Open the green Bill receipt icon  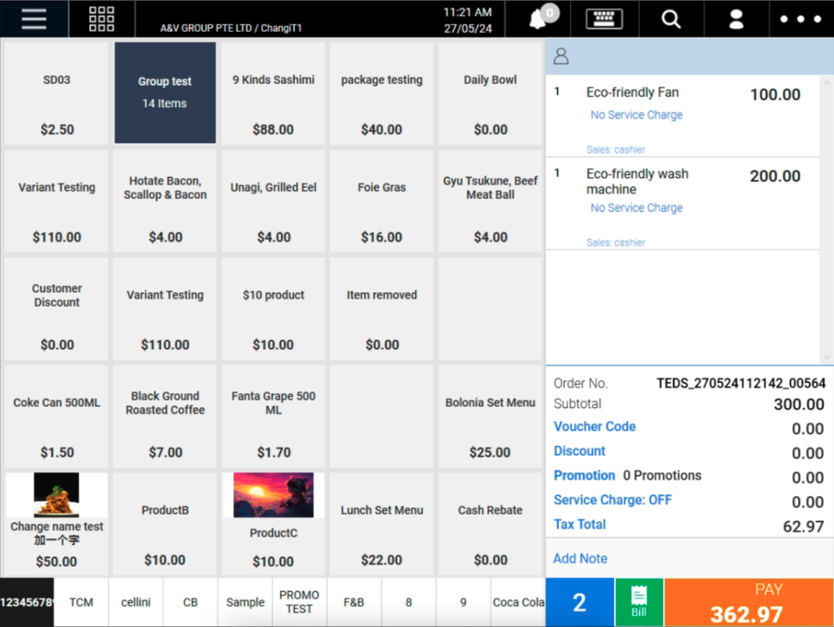[639, 601]
